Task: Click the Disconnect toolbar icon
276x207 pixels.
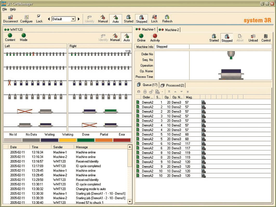Action: coord(11,19)
